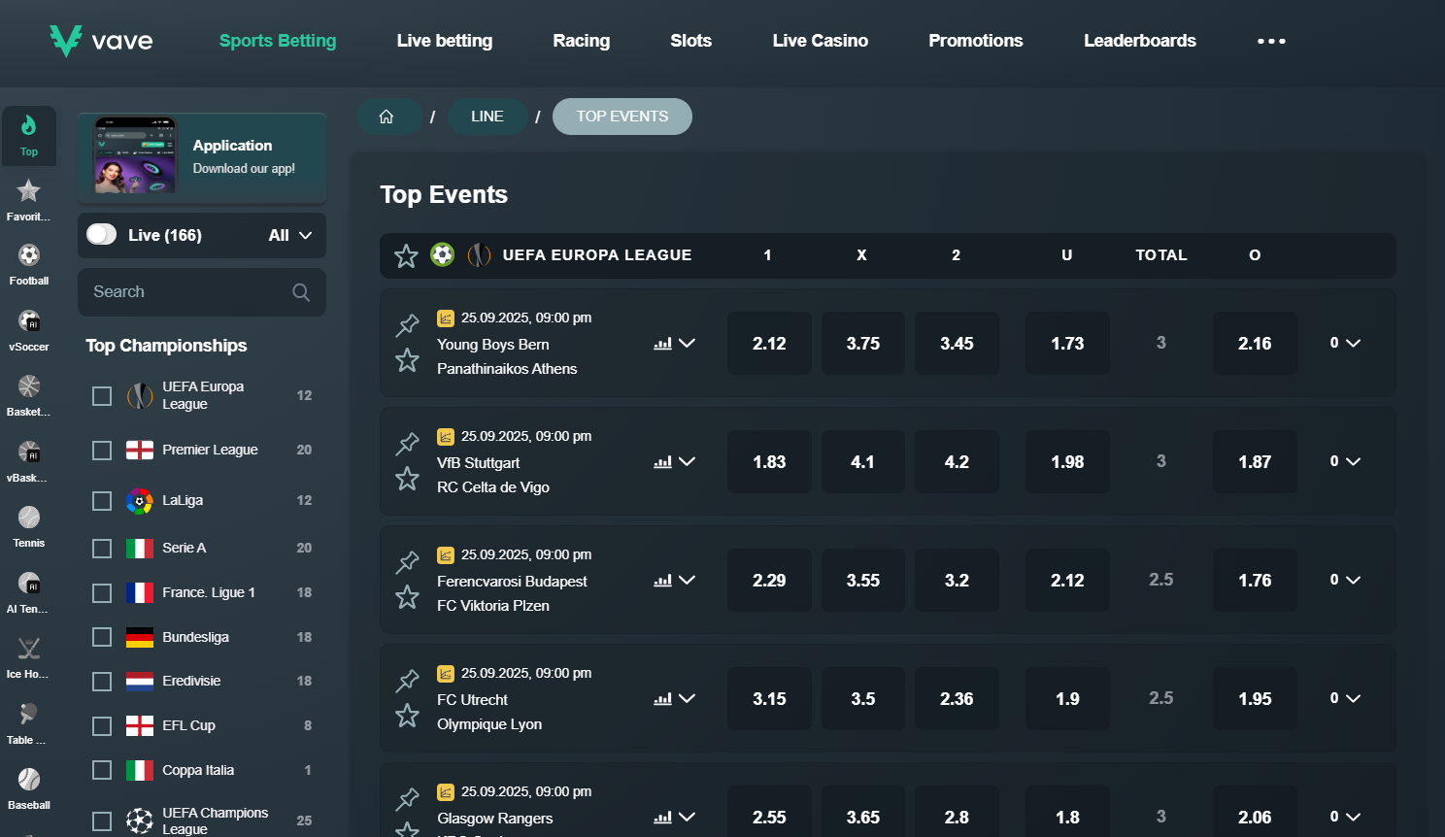The image size is (1445, 837).
Task: Bet on draw 4.1 for Stuttgart match
Action: coord(863,462)
